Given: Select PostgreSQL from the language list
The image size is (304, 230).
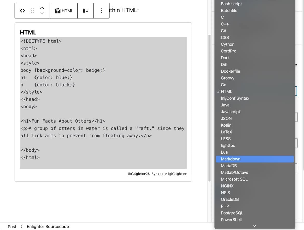Looking at the screenshot, I should tap(232, 213).
